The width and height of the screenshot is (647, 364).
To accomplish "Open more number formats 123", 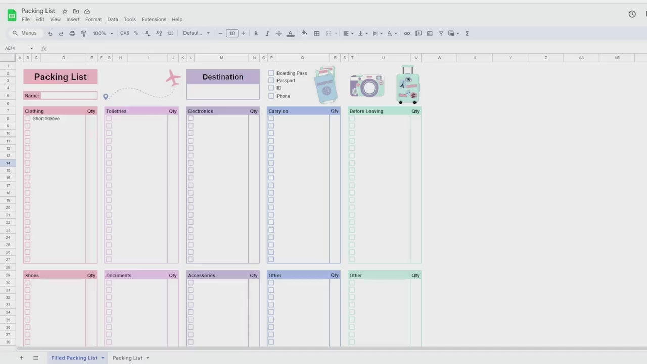I will pyautogui.click(x=170, y=33).
